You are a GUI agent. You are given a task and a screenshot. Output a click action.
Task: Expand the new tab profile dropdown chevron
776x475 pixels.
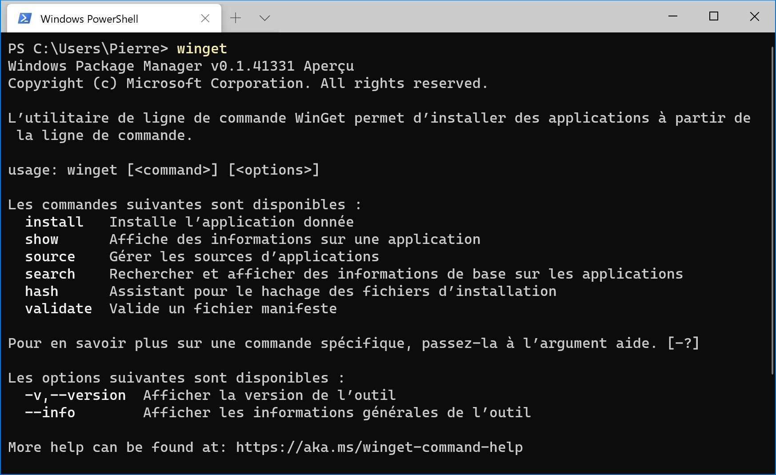coord(265,18)
